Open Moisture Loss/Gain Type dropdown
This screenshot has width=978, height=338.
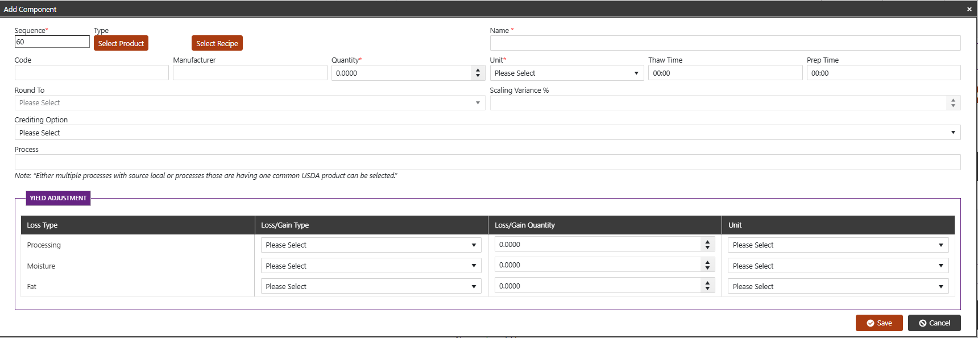coord(371,266)
